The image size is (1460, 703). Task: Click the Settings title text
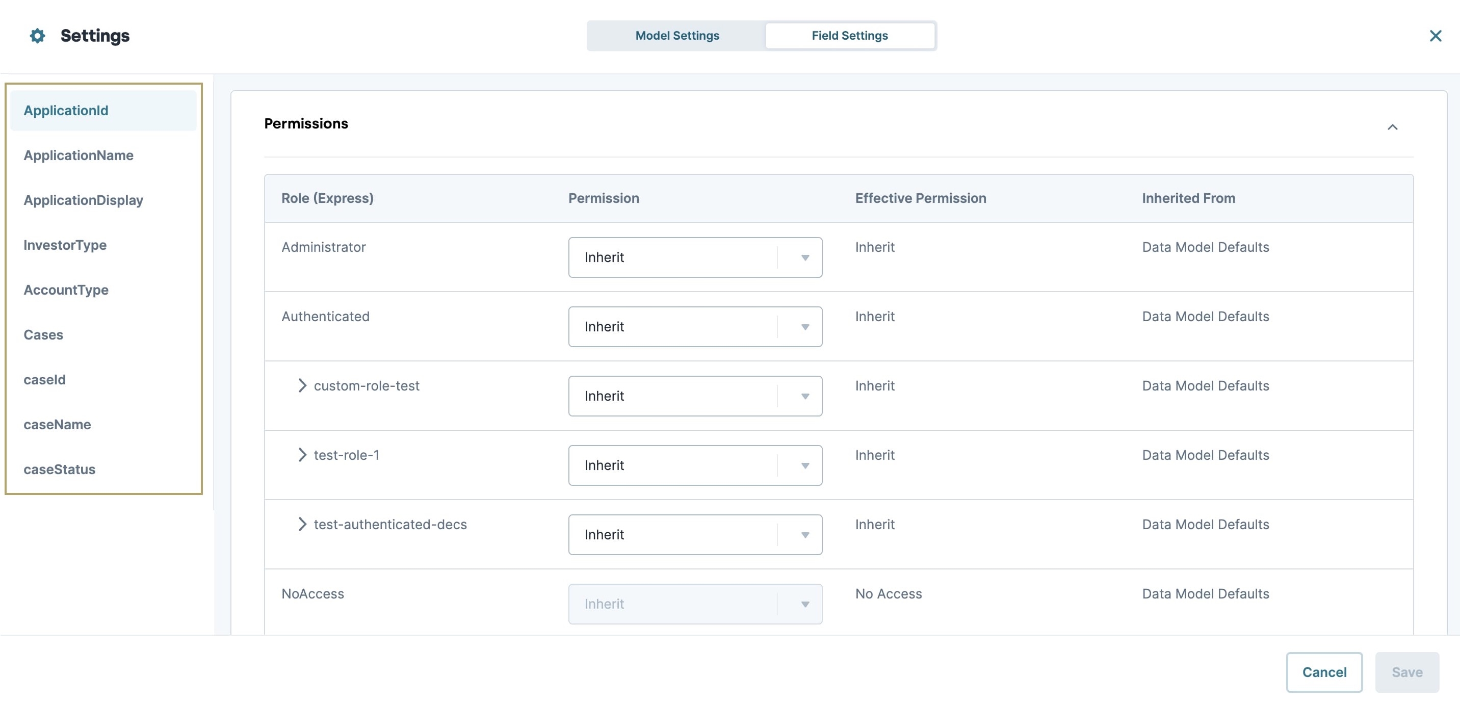(95, 36)
